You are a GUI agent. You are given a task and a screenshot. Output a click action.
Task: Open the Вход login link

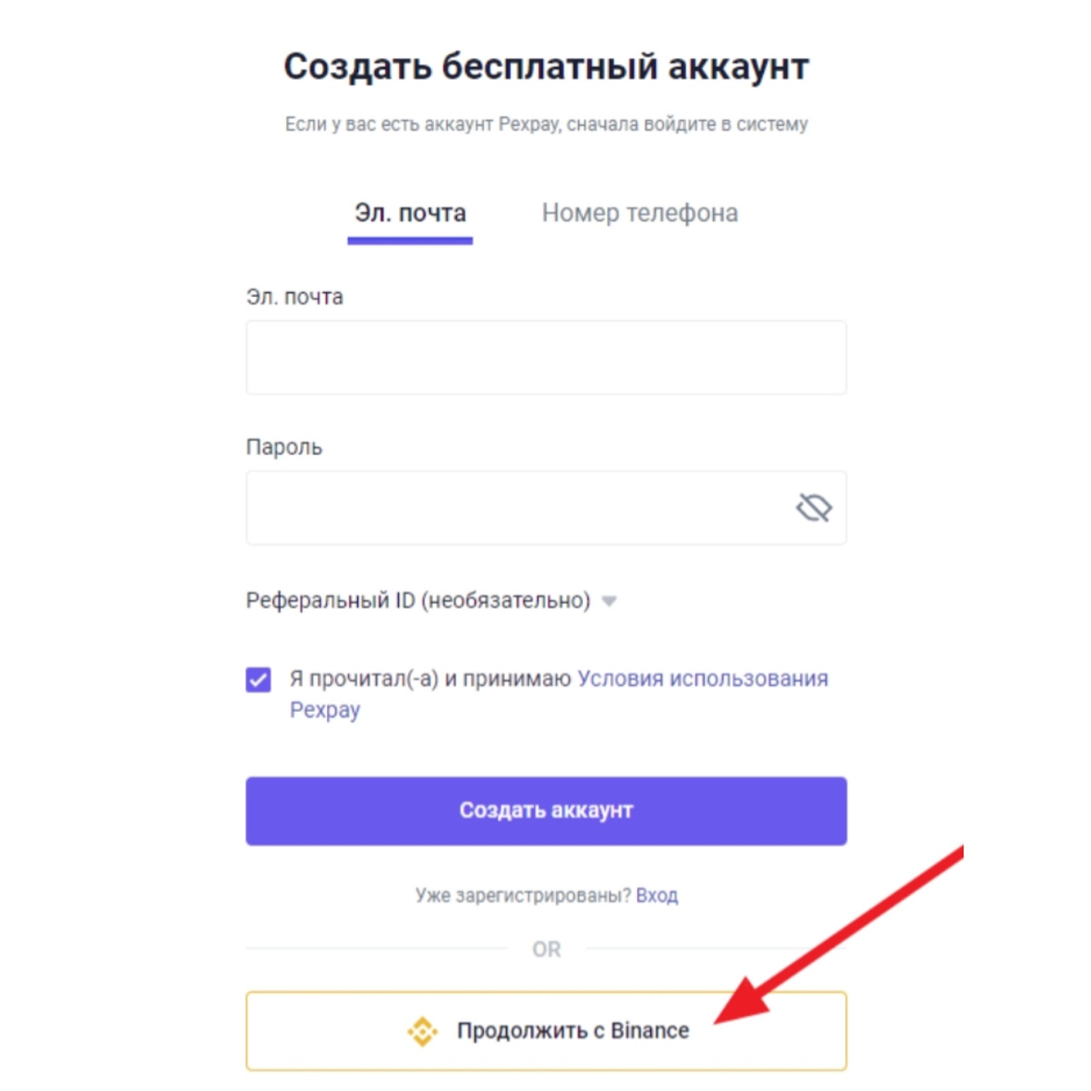point(657,895)
